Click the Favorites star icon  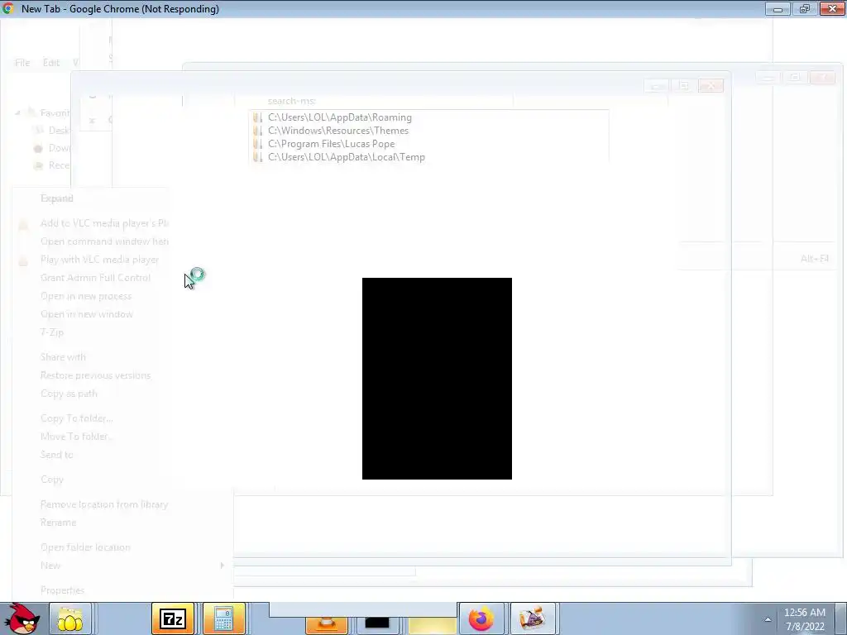coord(31,112)
